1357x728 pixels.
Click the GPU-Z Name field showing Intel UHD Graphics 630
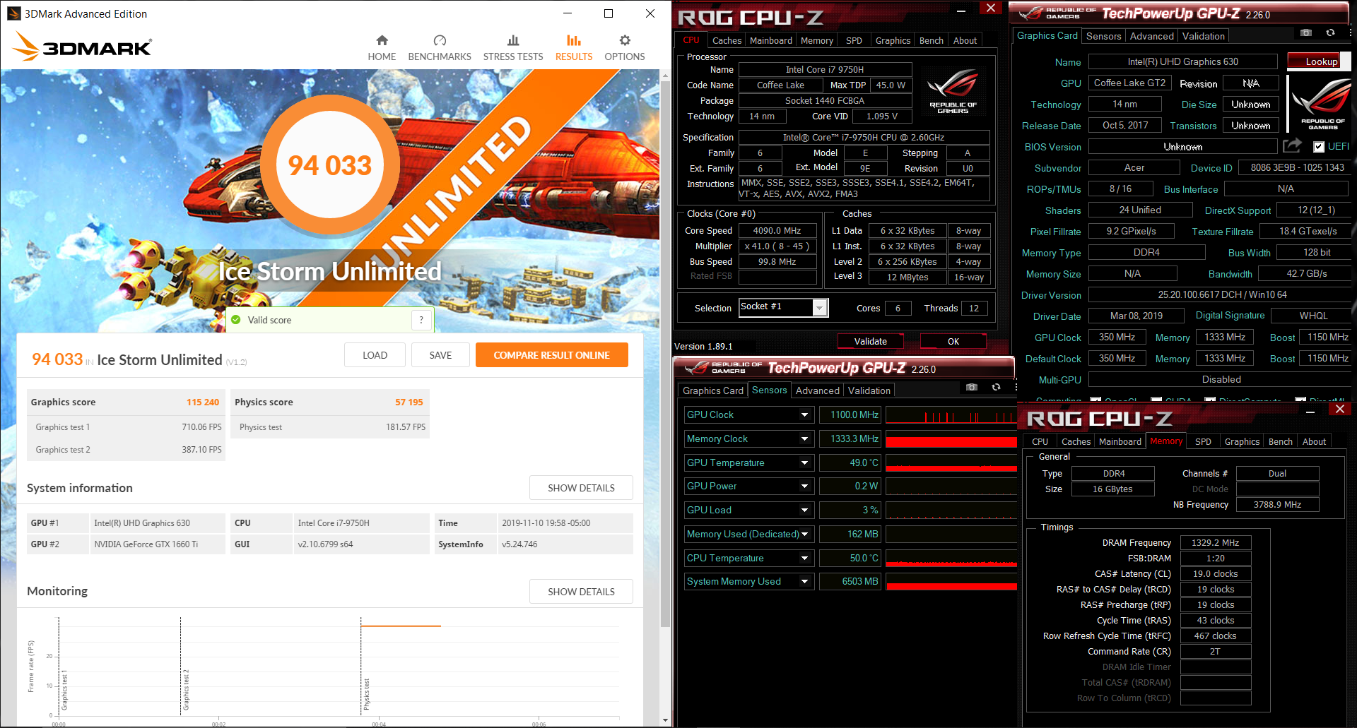click(1182, 61)
